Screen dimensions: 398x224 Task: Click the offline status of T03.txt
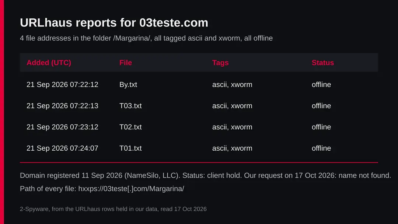click(x=321, y=106)
